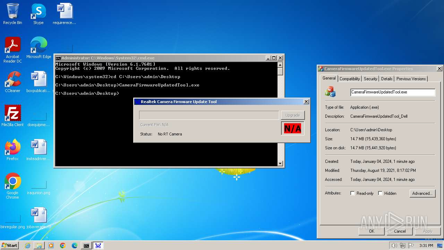Click Cancel in Properties dialog

pyautogui.click(x=400, y=231)
